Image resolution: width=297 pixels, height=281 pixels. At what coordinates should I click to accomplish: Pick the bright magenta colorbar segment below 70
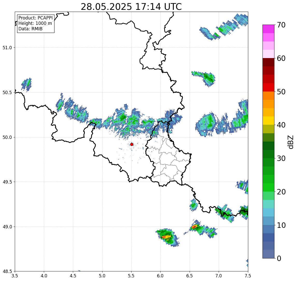coord(268,29)
